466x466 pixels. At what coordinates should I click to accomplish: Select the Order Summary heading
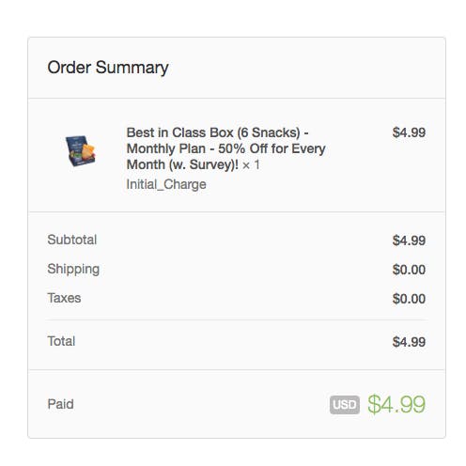108,68
